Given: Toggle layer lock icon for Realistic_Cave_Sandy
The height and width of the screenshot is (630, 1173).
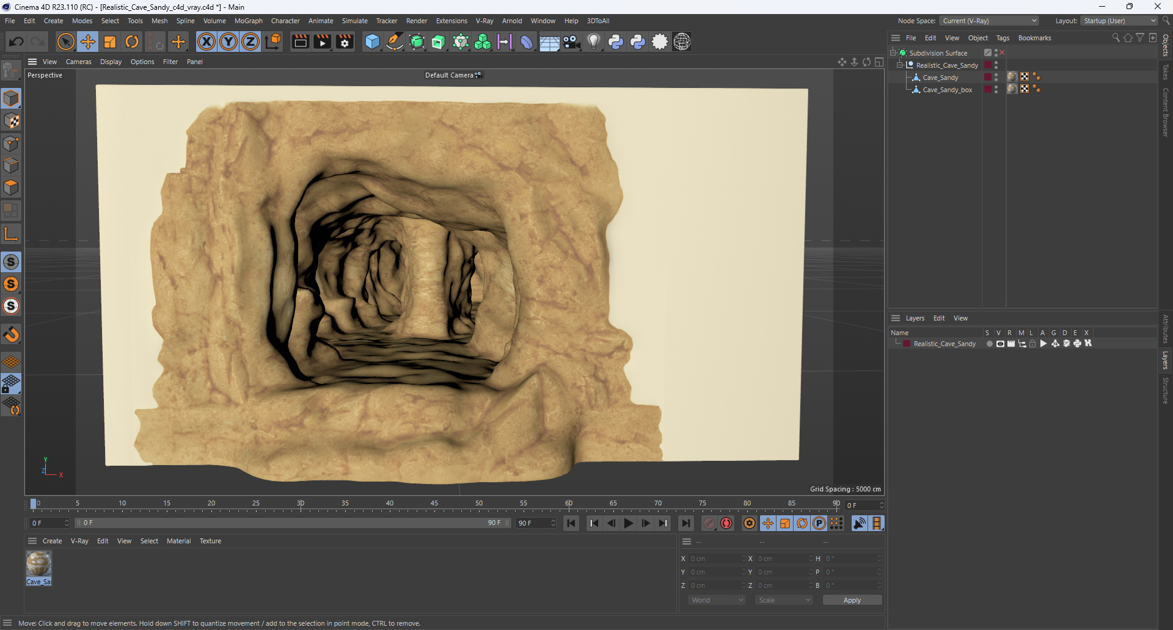Looking at the screenshot, I should pyautogui.click(x=1032, y=344).
